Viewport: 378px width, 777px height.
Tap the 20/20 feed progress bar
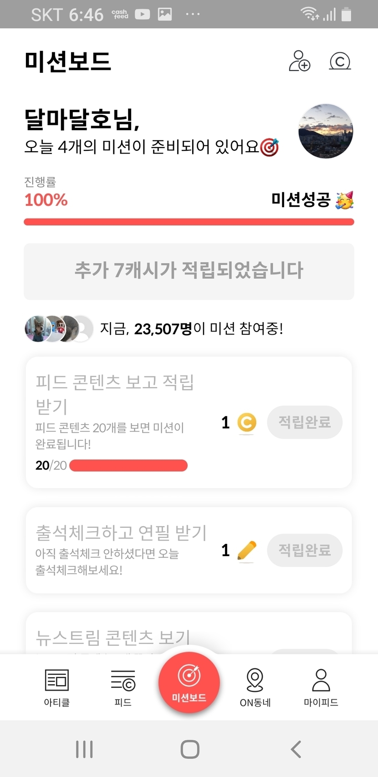pyautogui.click(x=128, y=465)
